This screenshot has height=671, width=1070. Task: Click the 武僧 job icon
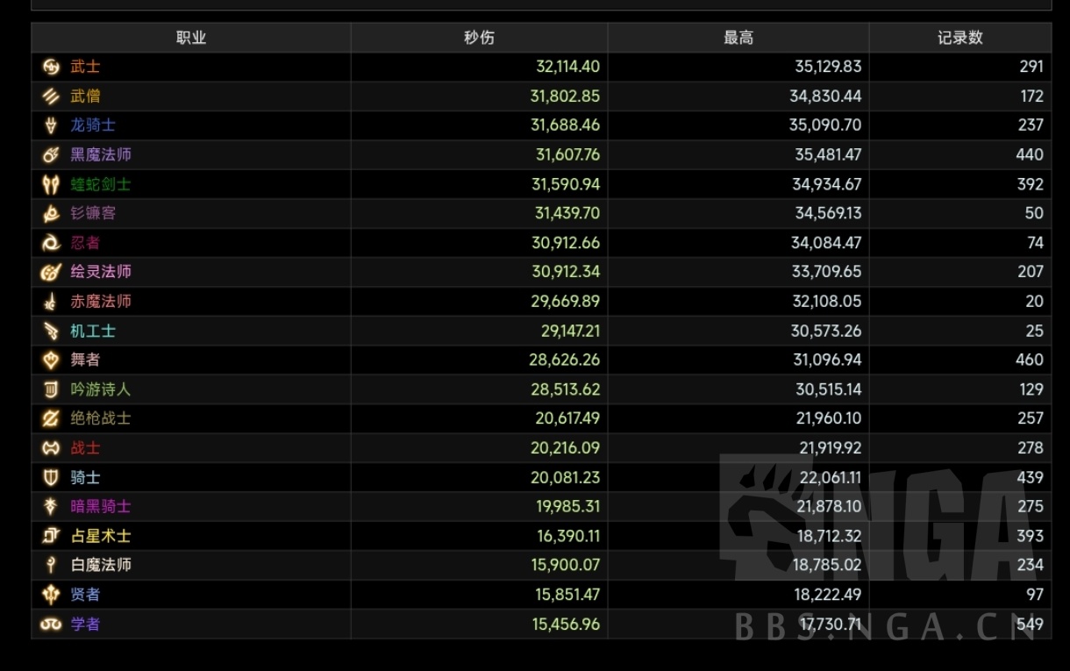(51, 96)
